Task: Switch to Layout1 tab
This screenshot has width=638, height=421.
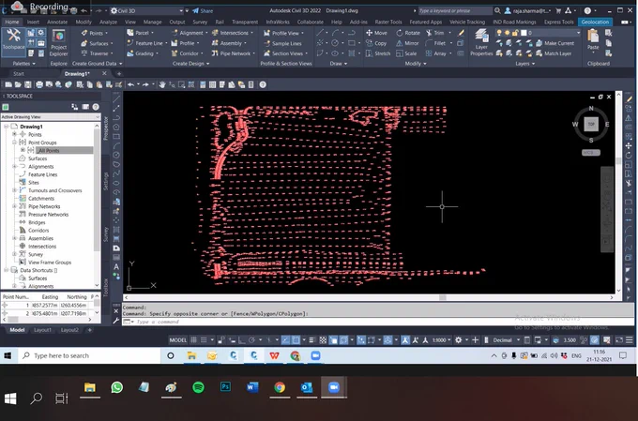Action: 42,330
